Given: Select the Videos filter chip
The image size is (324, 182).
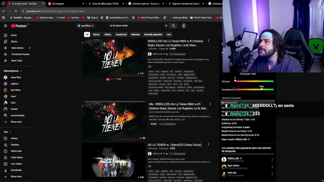Looking at the screenshot, I should tap(108, 34).
